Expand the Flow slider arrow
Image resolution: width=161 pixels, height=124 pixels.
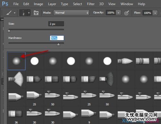click(155, 13)
